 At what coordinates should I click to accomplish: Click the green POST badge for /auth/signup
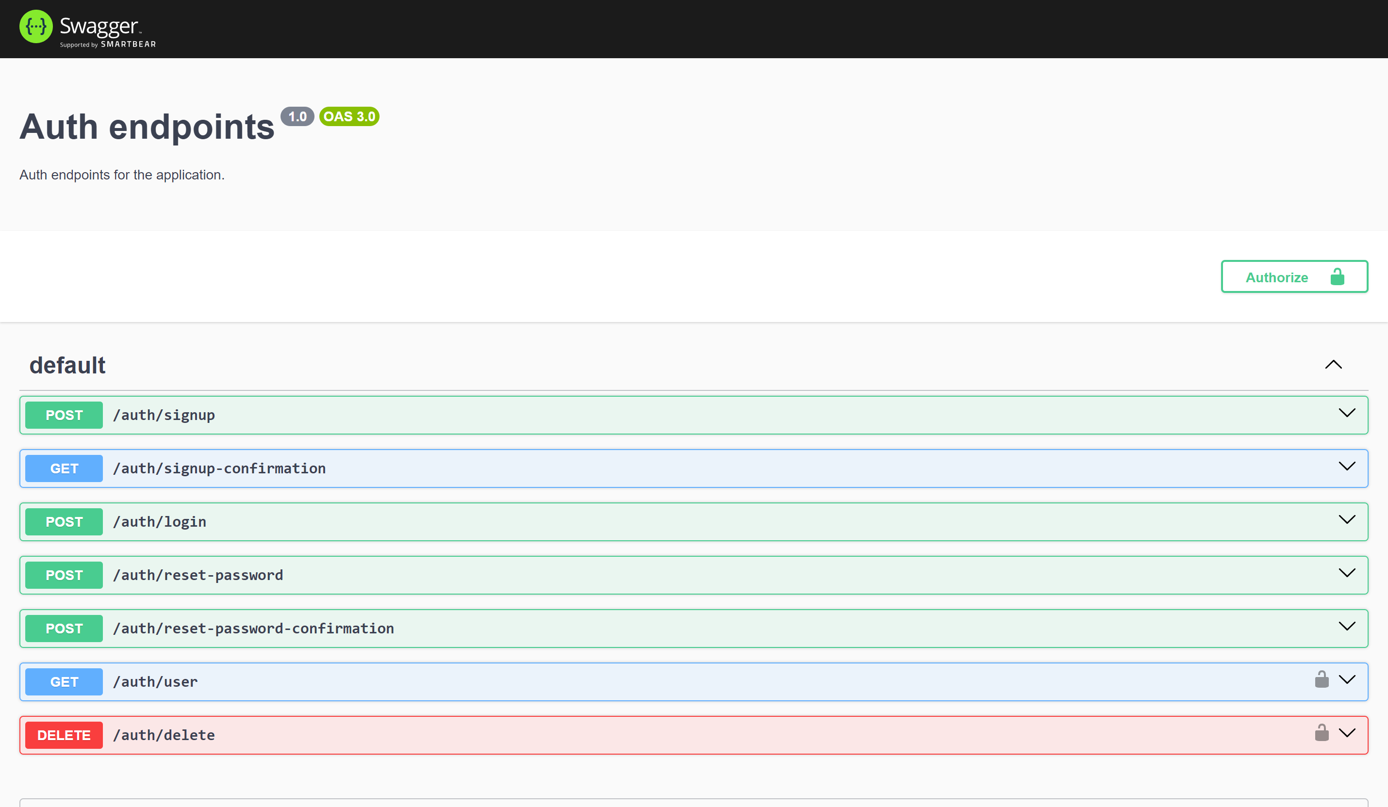click(64, 415)
